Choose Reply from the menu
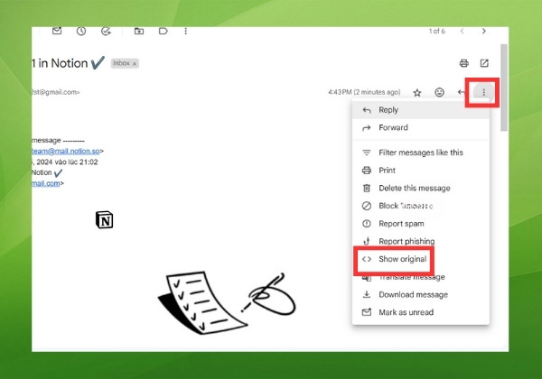This screenshot has height=379, width=542. point(421,110)
